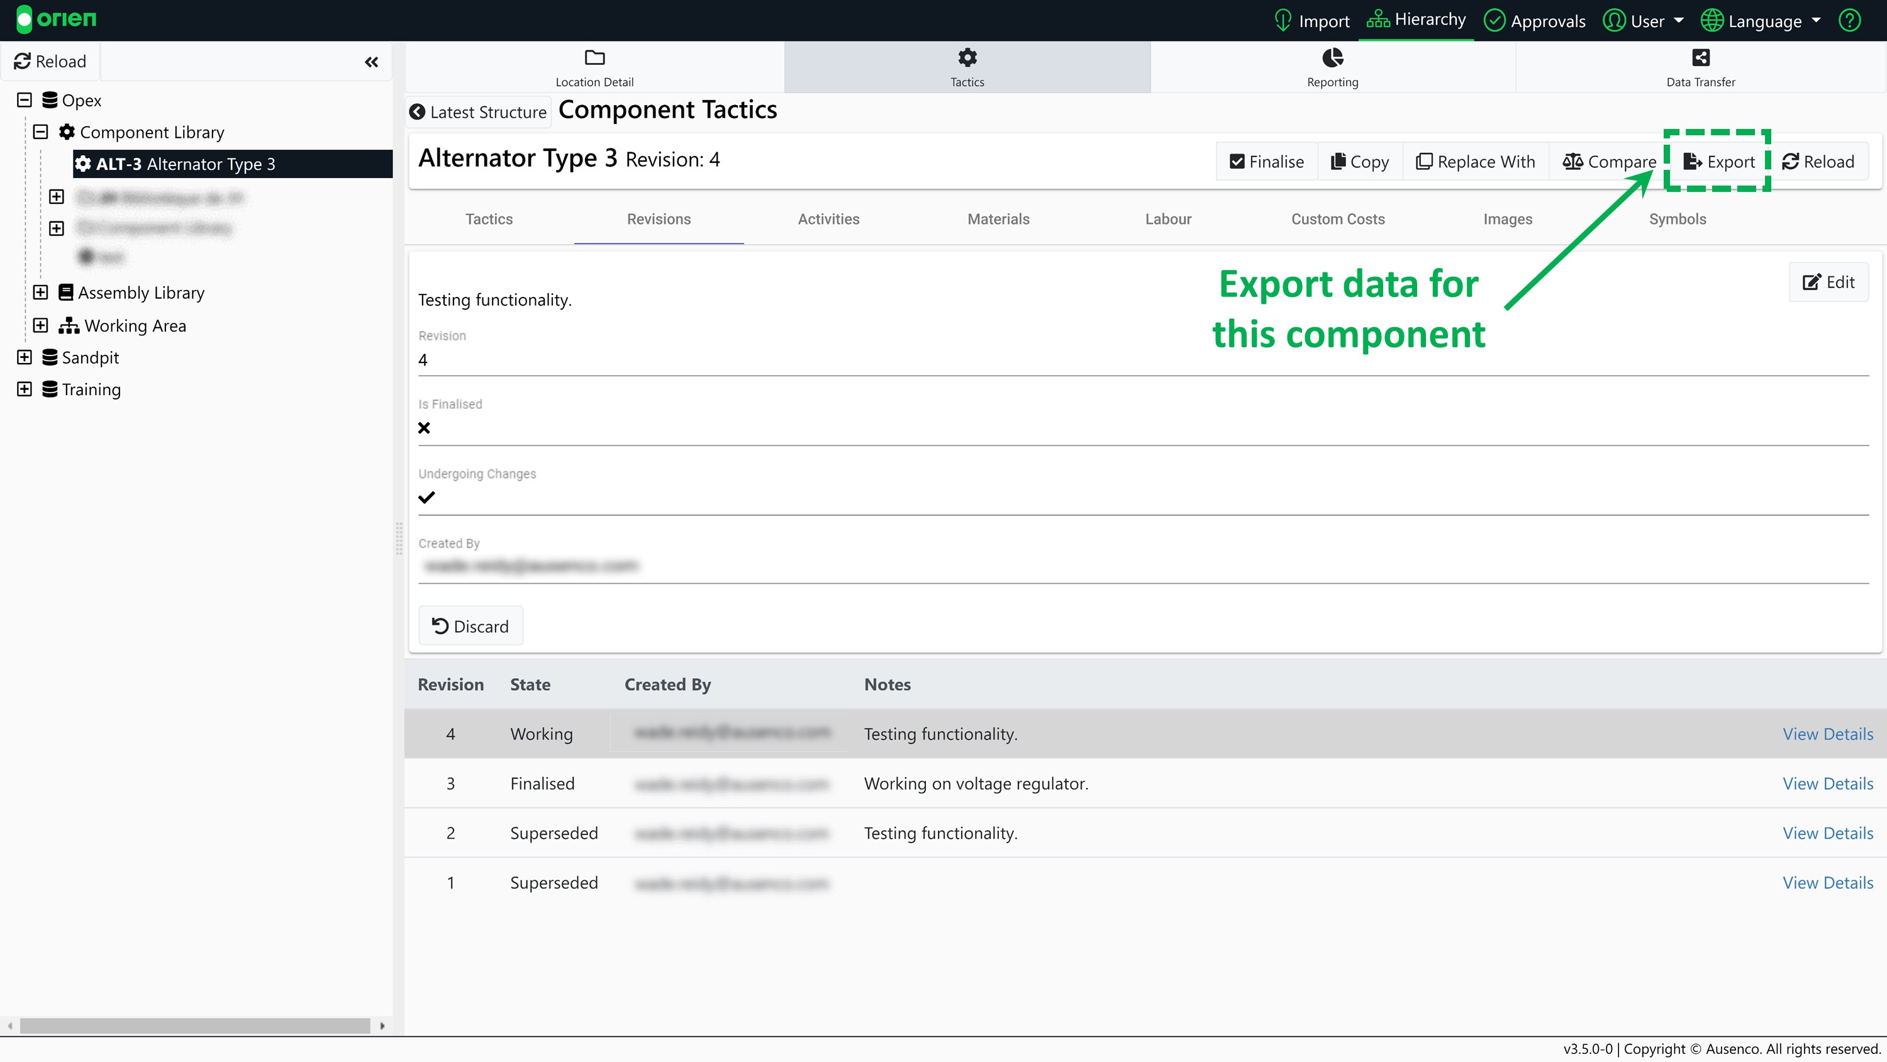Open the Data Transfer view
The height and width of the screenshot is (1062, 1887).
point(1701,67)
